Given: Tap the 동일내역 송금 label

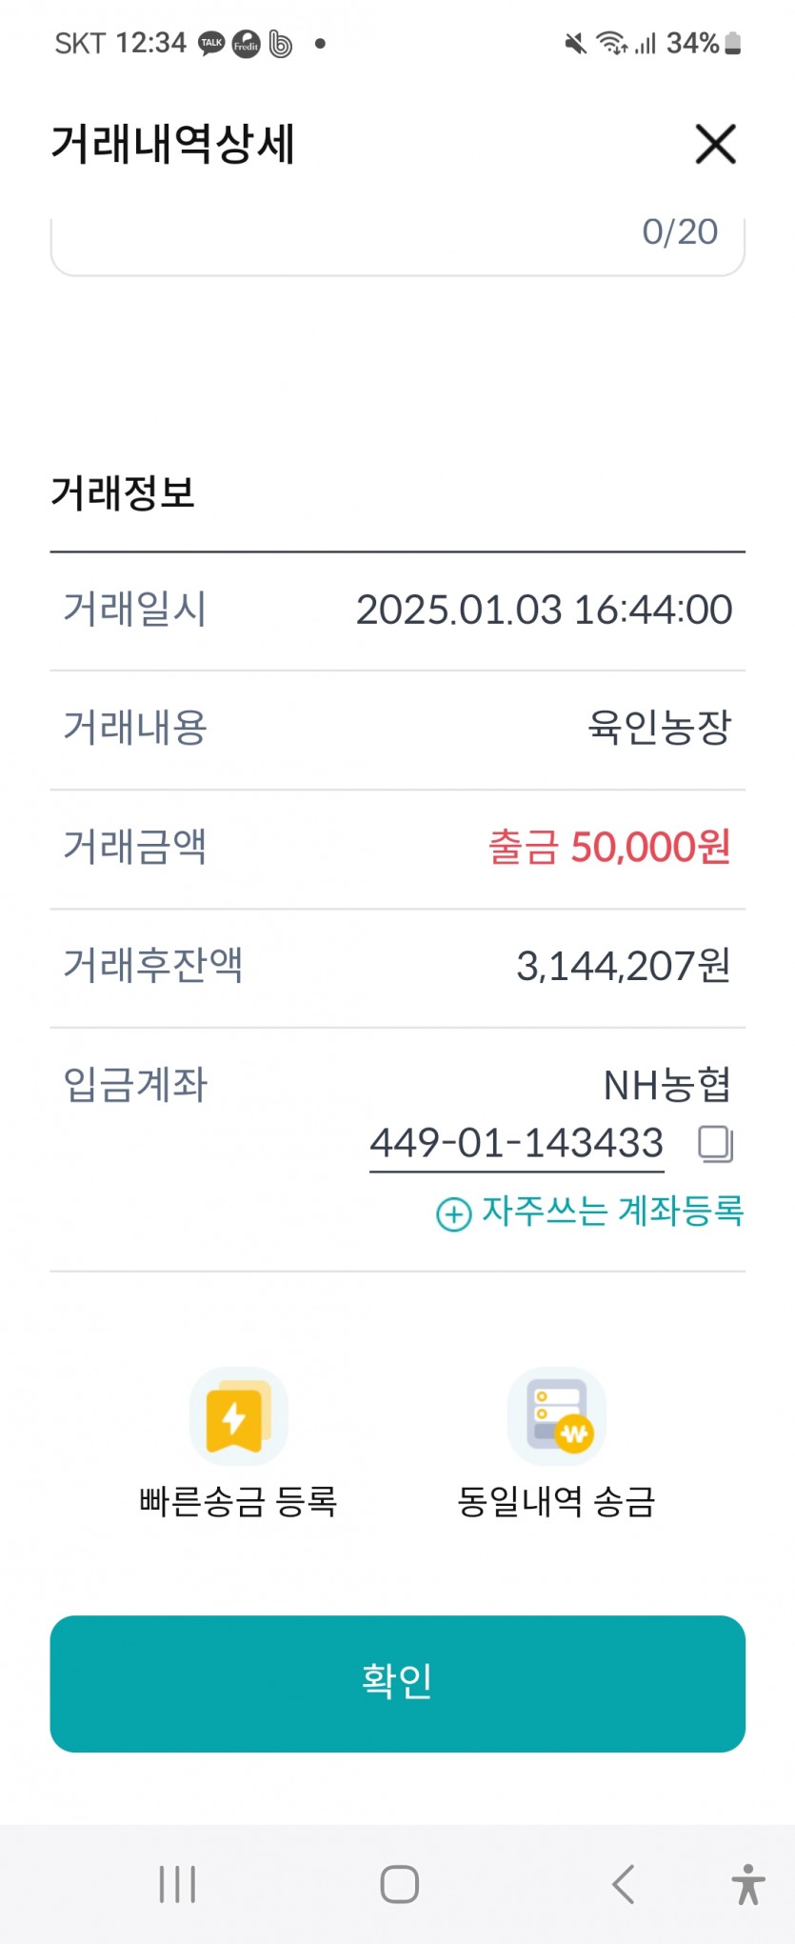Looking at the screenshot, I should [557, 1501].
